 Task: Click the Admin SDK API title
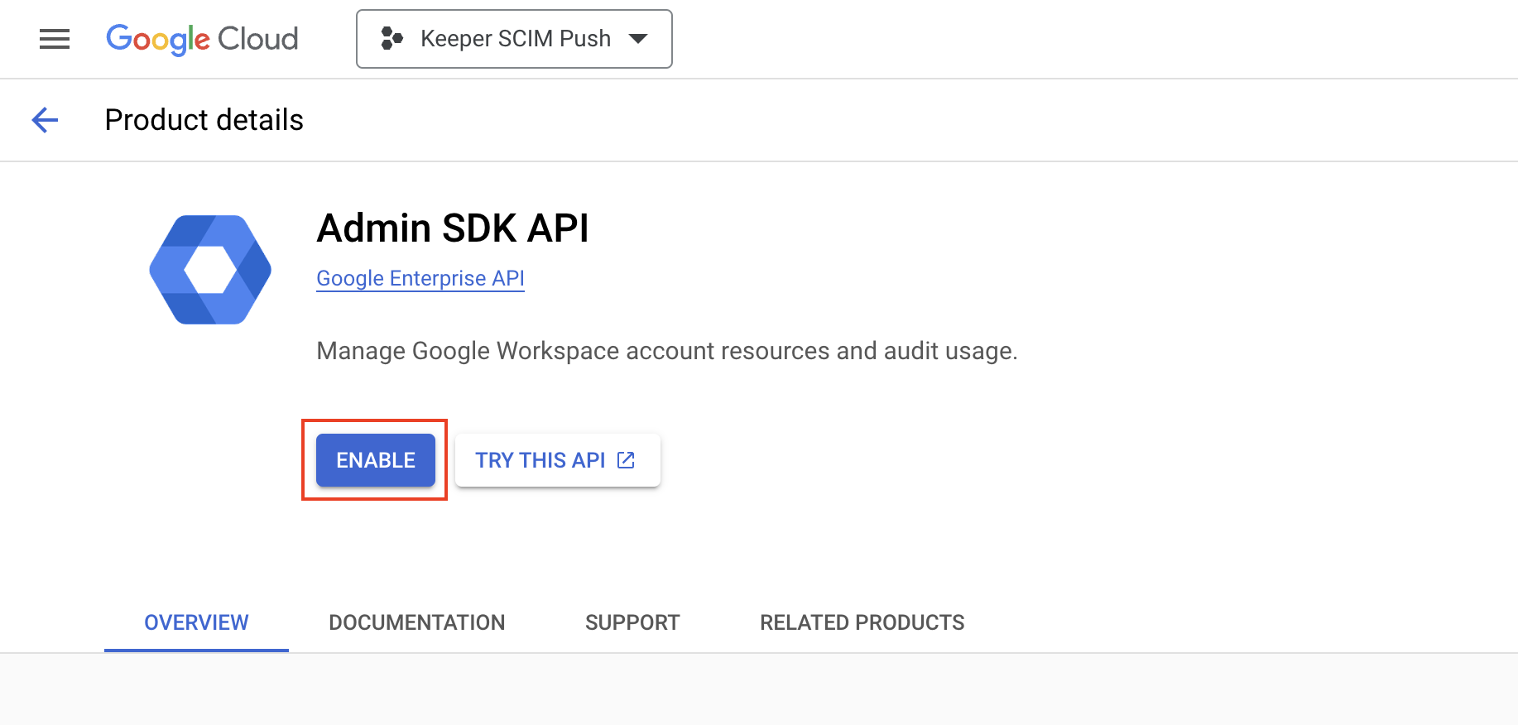[452, 228]
